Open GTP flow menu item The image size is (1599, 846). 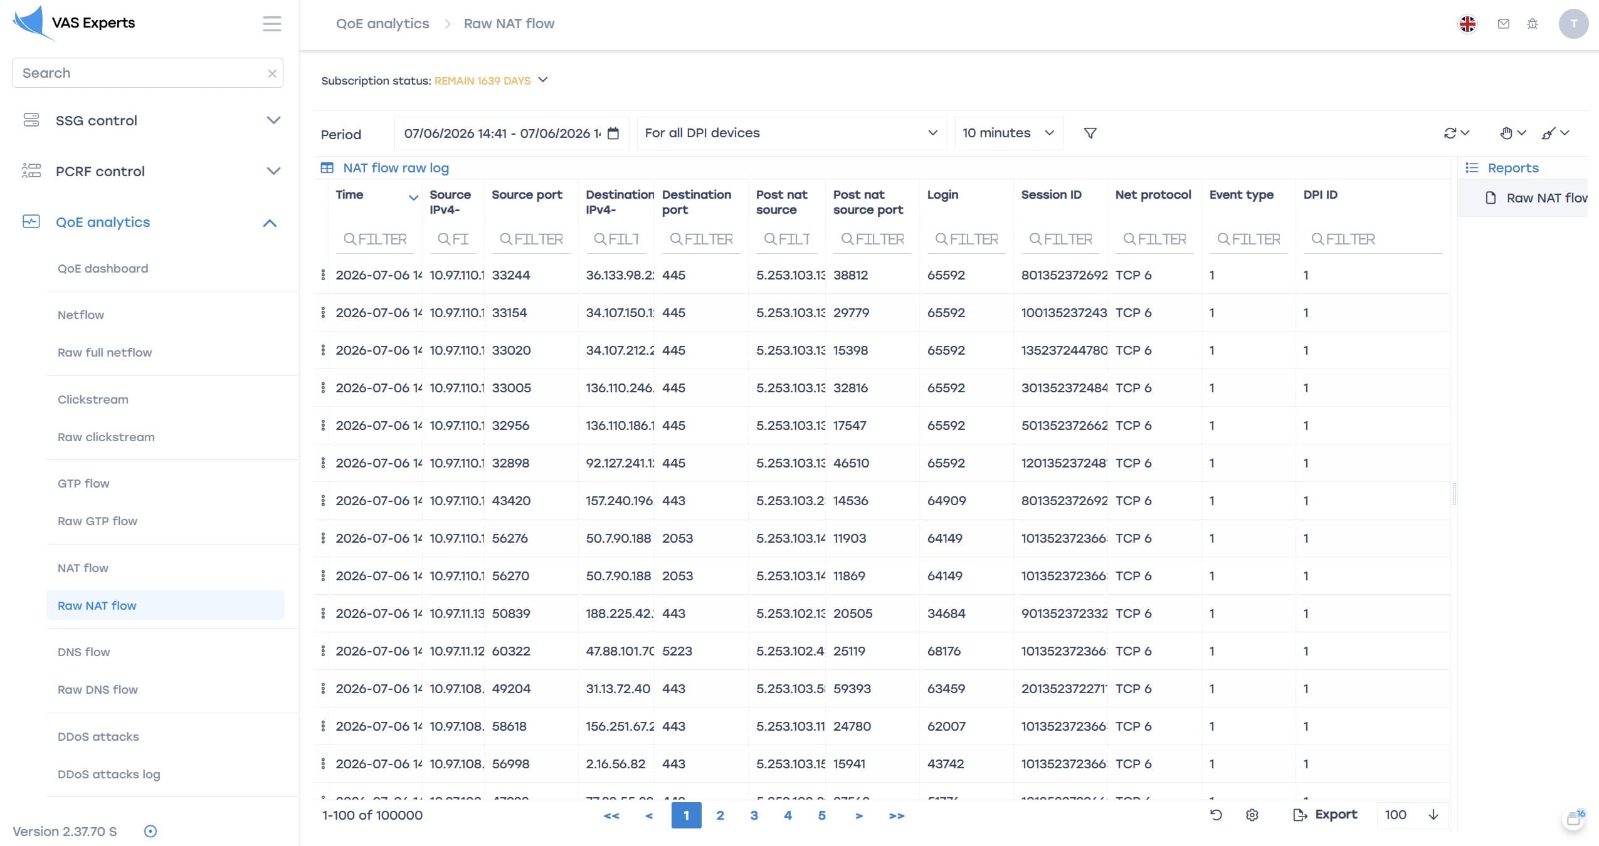[83, 483]
